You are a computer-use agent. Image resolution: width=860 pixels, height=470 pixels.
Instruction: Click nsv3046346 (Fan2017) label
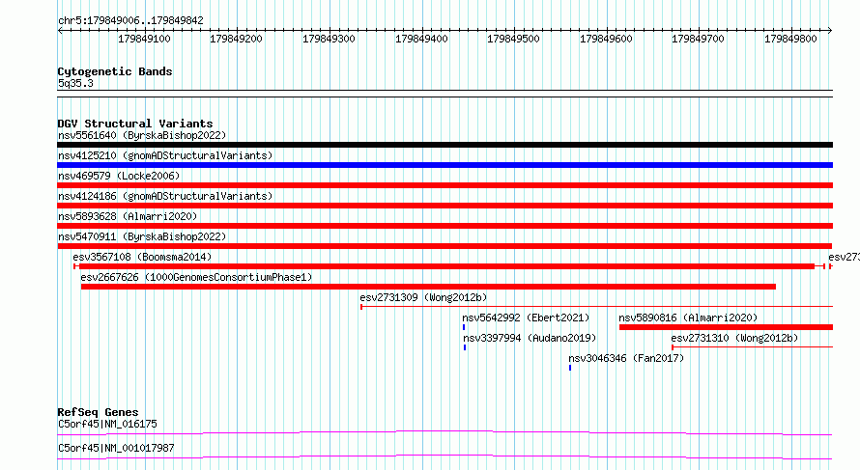626,358
